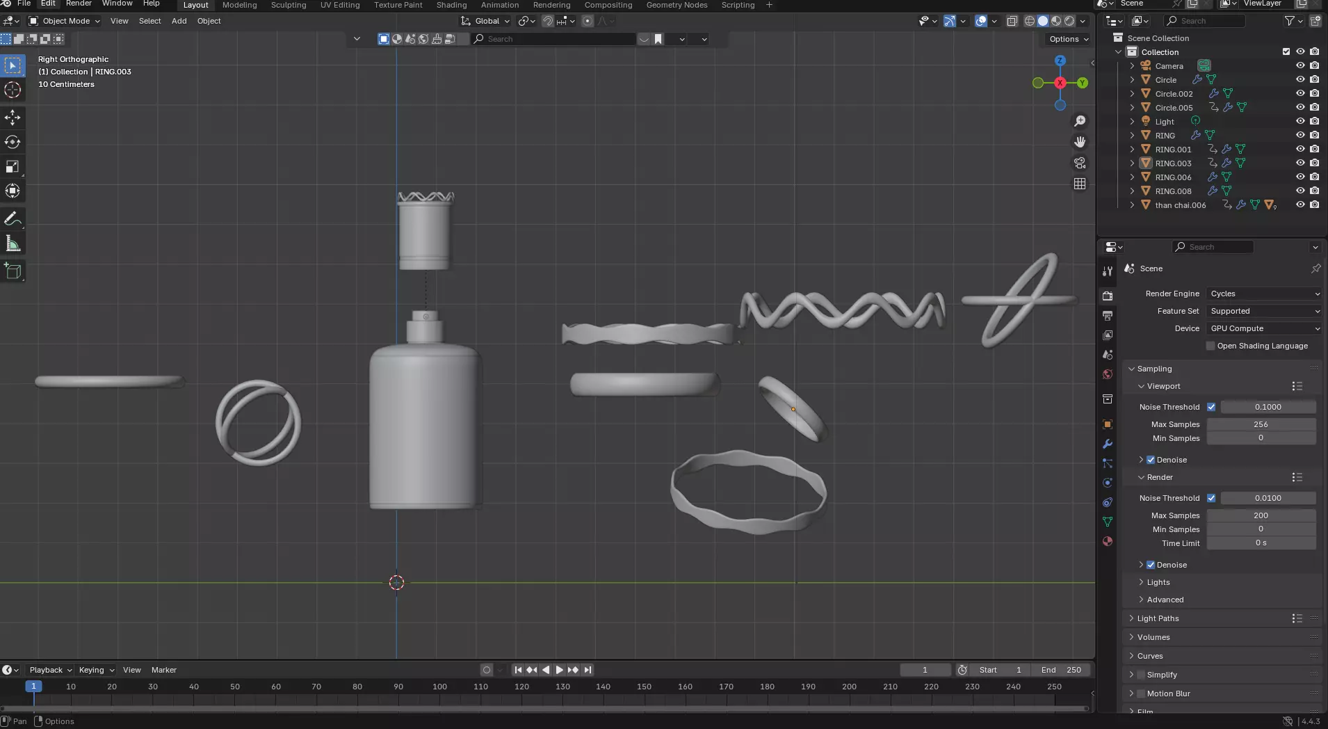Image resolution: width=1328 pixels, height=729 pixels.
Task: Open the Global transform orientation dropdown
Action: click(485, 21)
